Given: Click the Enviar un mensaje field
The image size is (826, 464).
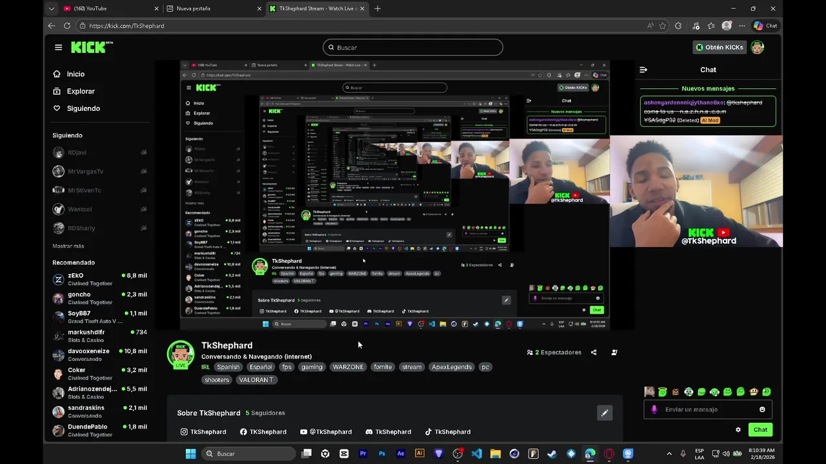Looking at the screenshot, I should click(x=708, y=409).
